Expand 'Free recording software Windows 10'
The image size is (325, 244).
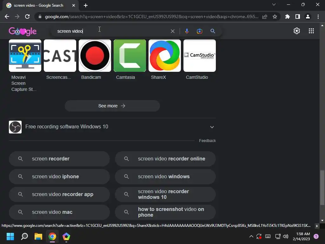[112, 127]
